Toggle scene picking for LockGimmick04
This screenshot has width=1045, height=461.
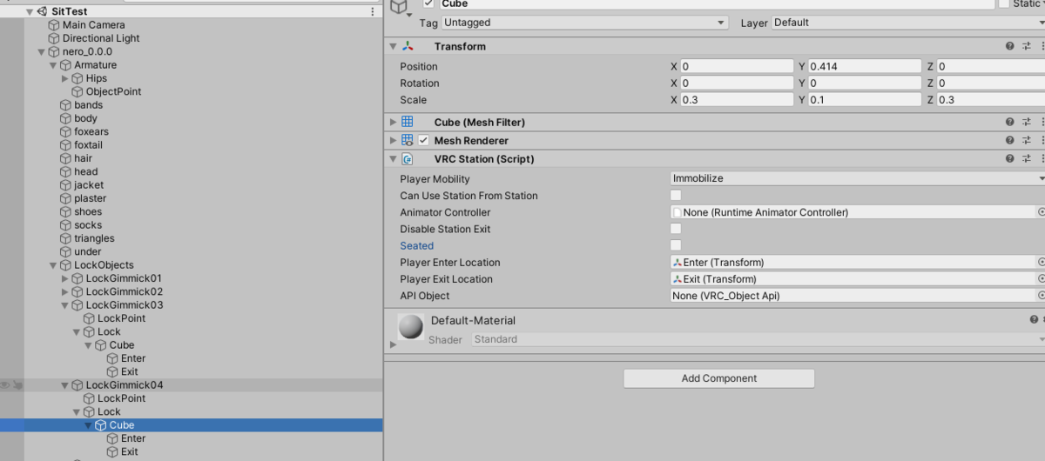click(18, 385)
